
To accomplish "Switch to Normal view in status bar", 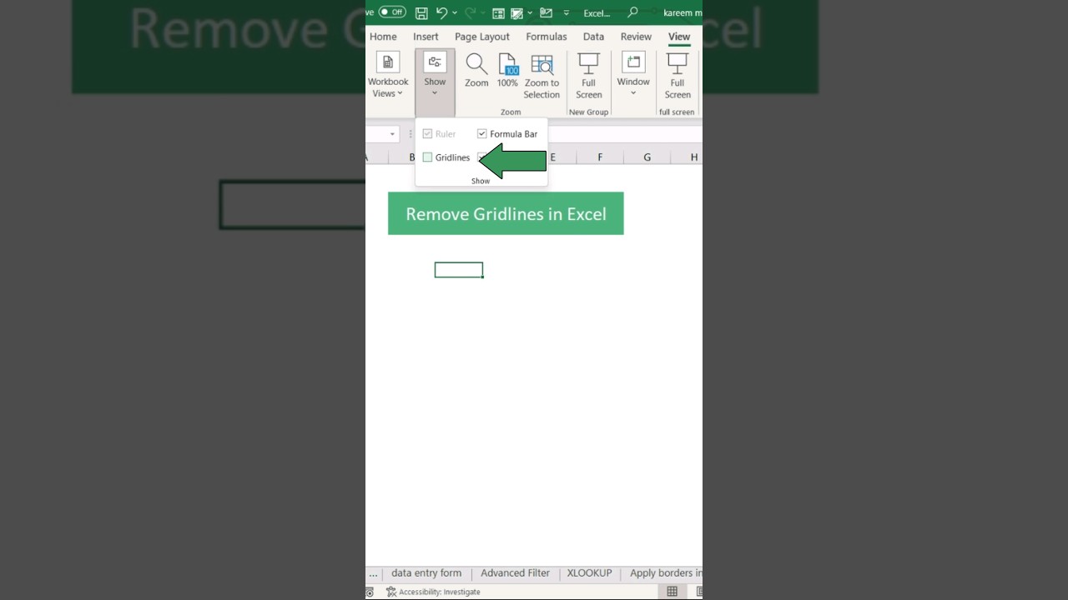I will coord(672,592).
